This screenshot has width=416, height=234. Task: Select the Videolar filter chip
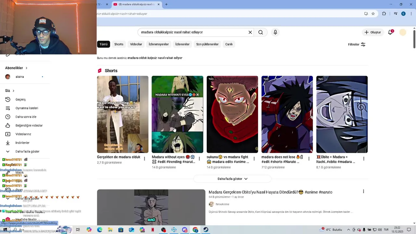(x=136, y=44)
